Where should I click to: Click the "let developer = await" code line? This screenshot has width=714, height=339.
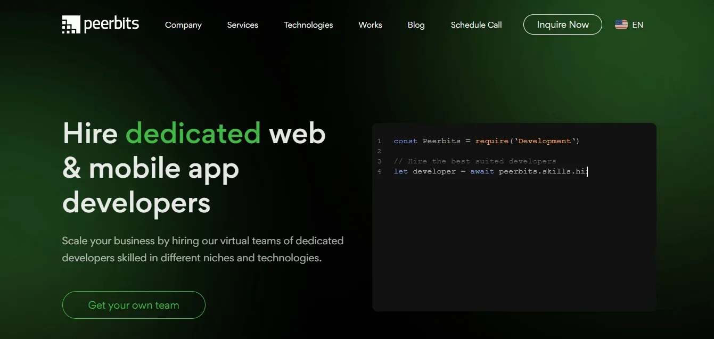pyautogui.click(x=490, y=171)
